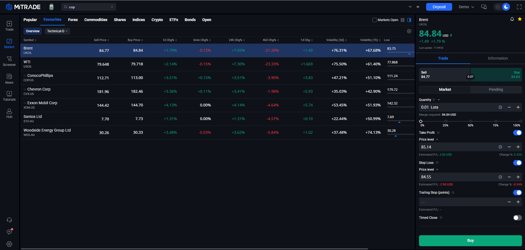Select the Market order type

pos(445,89)
